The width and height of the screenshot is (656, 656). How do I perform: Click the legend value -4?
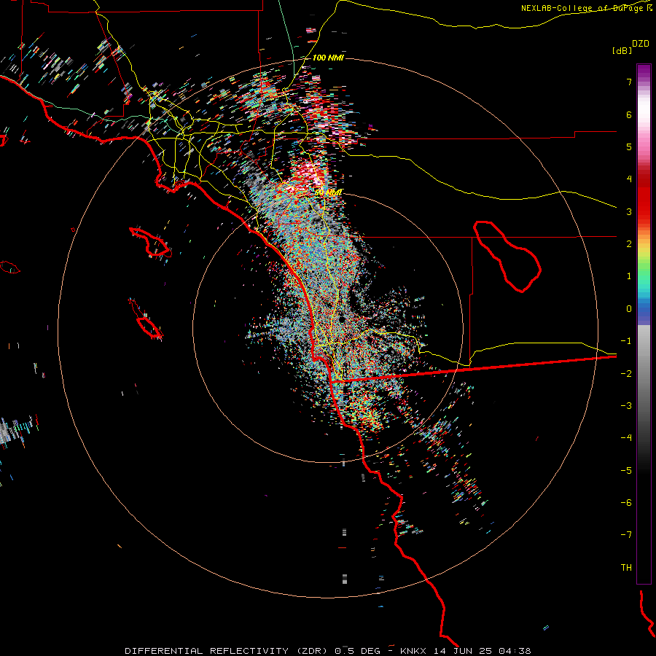click(626, 438)
